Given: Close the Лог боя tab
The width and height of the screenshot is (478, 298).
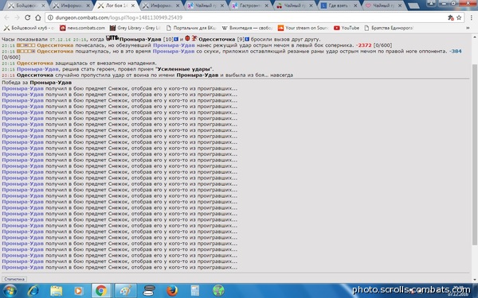Looking at the screenshot, I should click(132, 6).
